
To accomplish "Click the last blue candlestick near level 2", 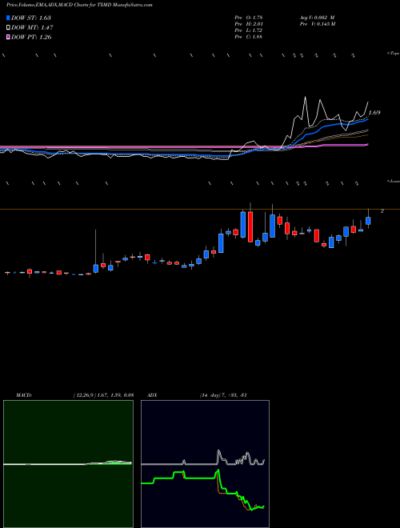I will (368, 221).
